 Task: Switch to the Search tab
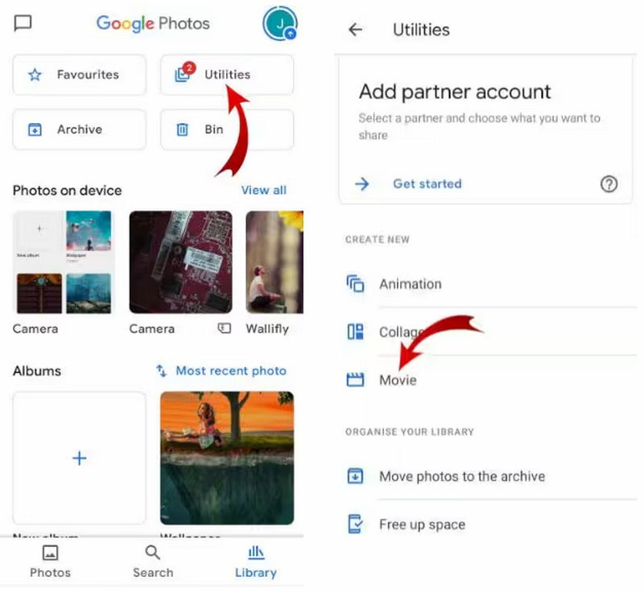point(153,561)
